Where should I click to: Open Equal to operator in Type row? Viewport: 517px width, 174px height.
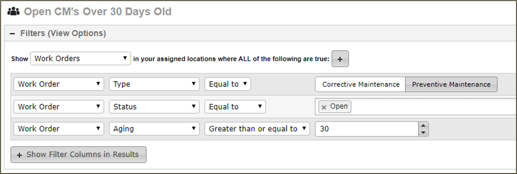pyautogui.click(x=228, y=84)
